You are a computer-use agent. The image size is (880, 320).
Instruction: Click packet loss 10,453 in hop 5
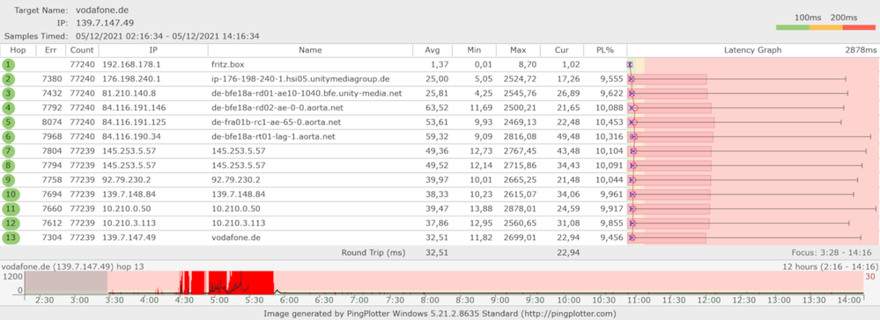click(x=610, y=122)
